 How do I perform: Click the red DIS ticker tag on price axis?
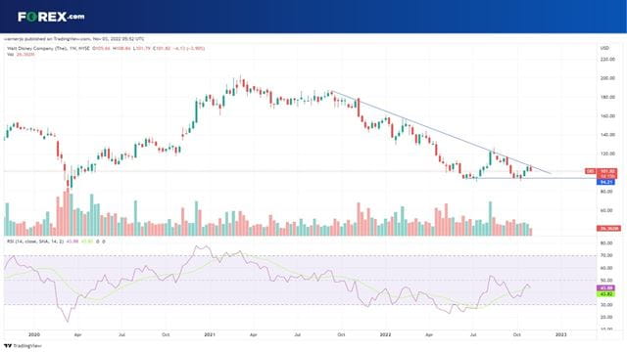point(590,171)
